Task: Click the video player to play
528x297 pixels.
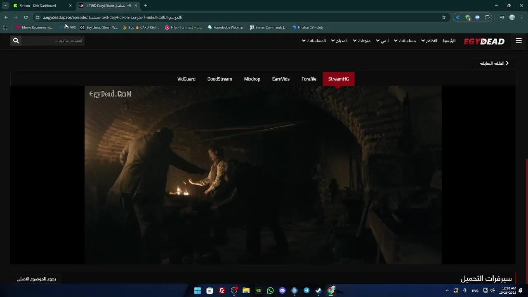Action: [x=263, y=175]
